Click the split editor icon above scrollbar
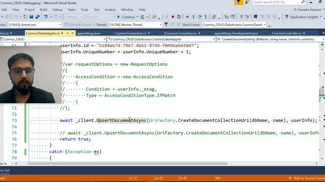 click(322, 44)
